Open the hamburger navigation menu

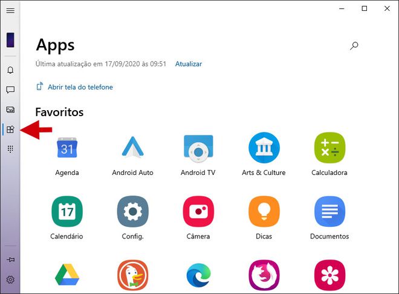(10, 11)
